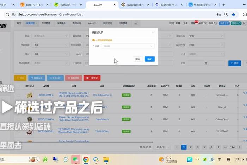Open Chrome from the taskbar
This screenshot has width=247, height=165.
[86, 160]
